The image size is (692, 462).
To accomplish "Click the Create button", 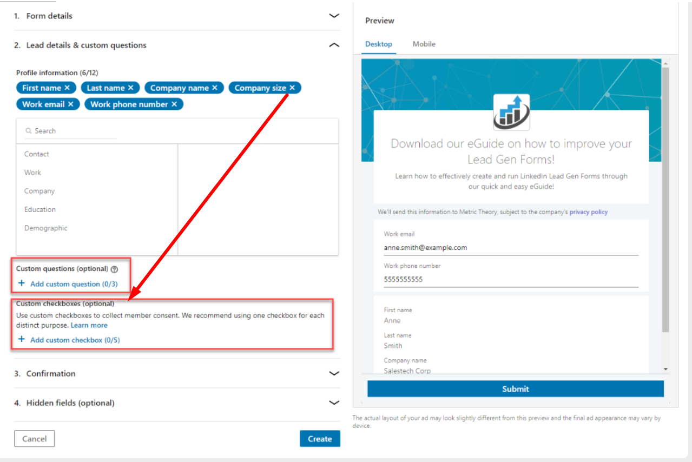I will [x=320, y=439].
